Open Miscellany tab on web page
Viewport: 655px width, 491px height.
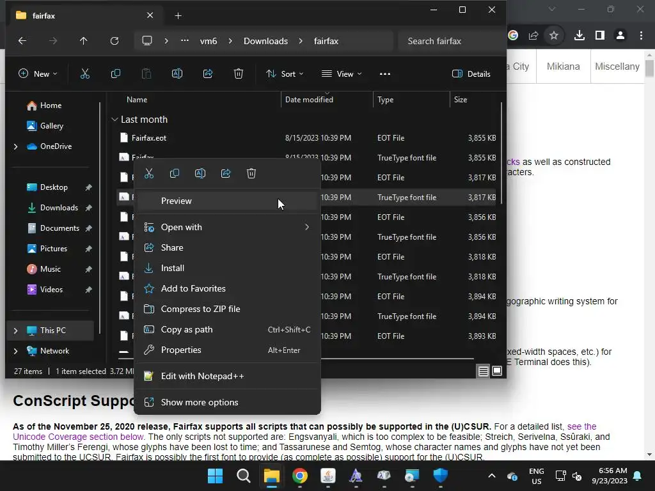click(617, 66)
